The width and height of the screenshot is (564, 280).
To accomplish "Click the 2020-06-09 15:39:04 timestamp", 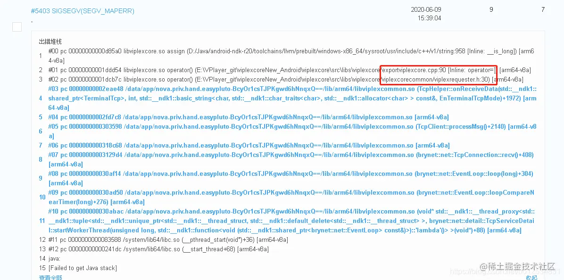I will (x=426, y=14).
